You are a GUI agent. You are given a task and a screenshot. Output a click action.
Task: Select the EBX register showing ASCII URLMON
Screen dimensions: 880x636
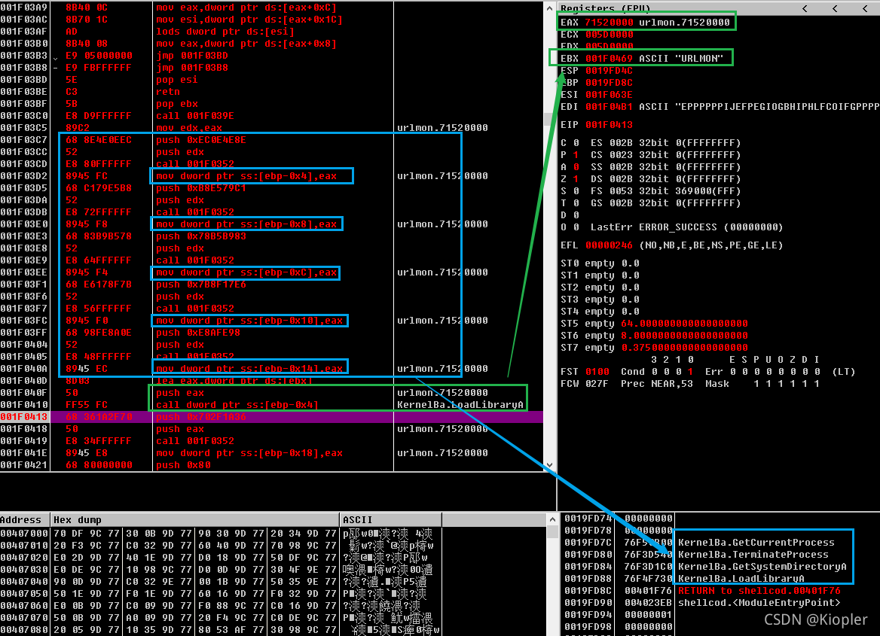[x=646, y=57]
